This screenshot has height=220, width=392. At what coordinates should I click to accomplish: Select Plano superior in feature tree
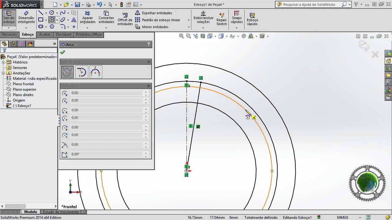(24, 90)
